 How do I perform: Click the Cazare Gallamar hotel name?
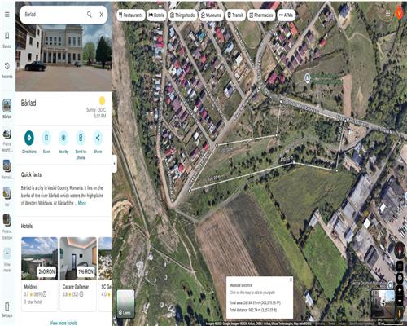pyautogui.click(x=76, y=287)
